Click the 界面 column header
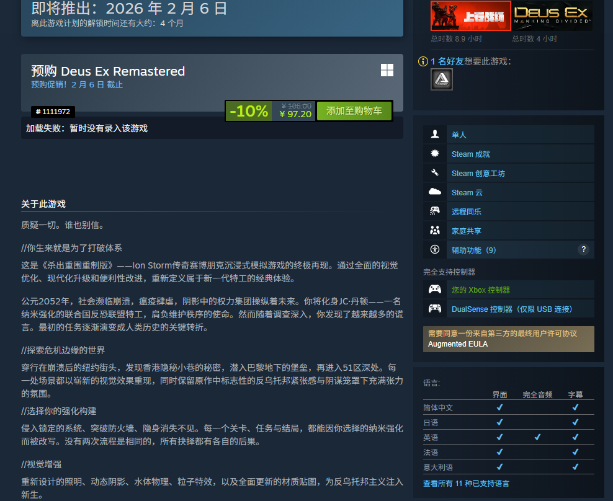 pos(499,395)
